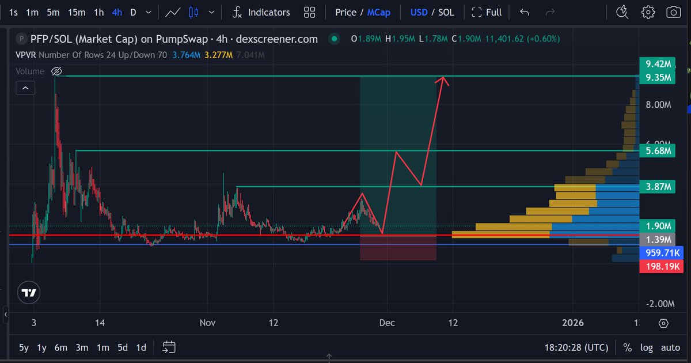Viewport: 691px width, 363px height.
Task: Select the 1s timeframe
Action: click(14, 12)
